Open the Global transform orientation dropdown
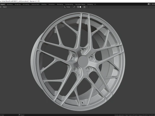 click(68, 7)
